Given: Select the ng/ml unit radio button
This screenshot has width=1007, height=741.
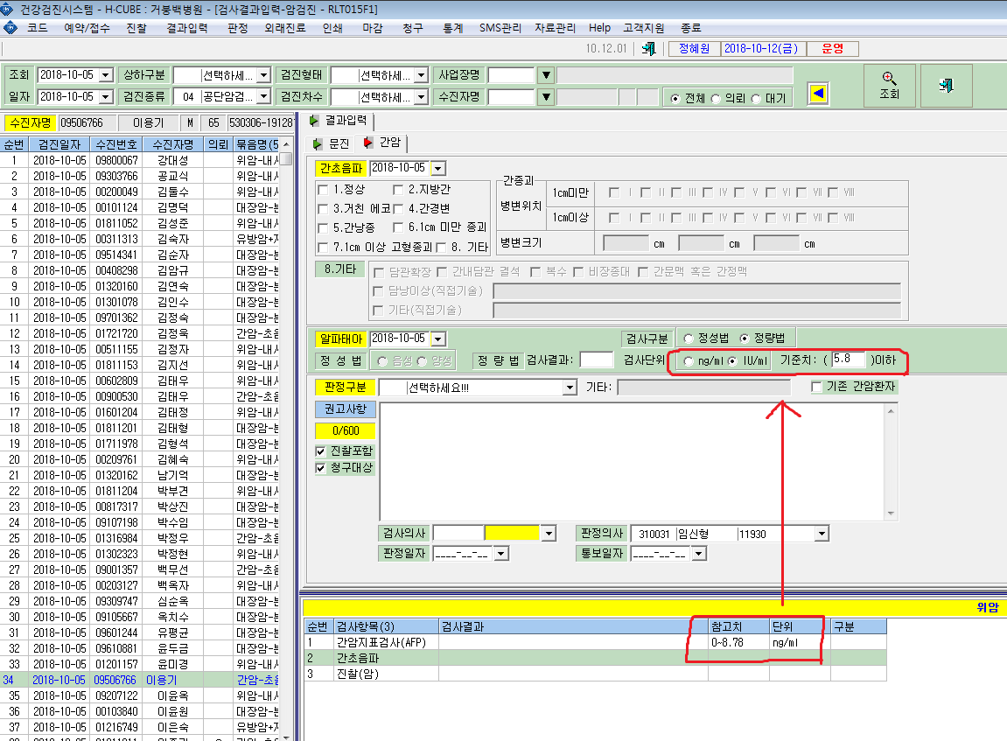Looking at the screenshot, I should point(689,360).
